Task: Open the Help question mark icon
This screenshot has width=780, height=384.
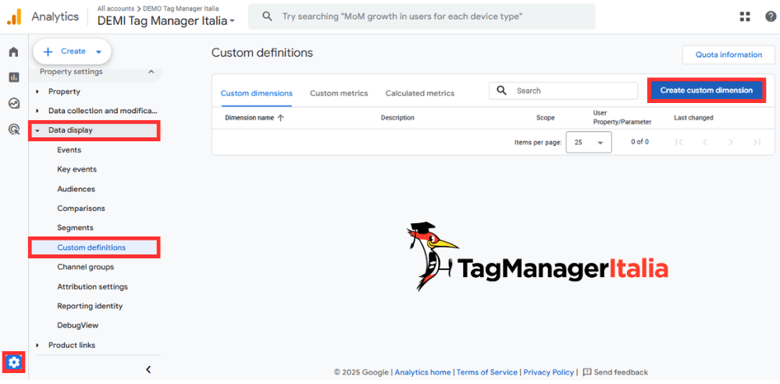Action: [770, 16]
